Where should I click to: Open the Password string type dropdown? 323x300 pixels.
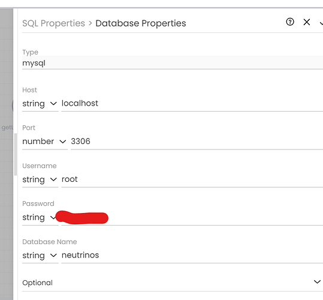(40, 217)
